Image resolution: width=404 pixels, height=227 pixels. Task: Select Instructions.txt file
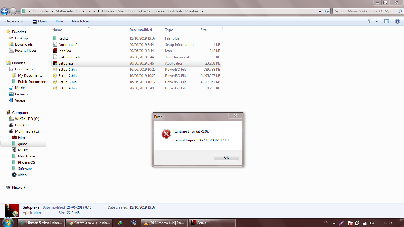pos(136,57)
